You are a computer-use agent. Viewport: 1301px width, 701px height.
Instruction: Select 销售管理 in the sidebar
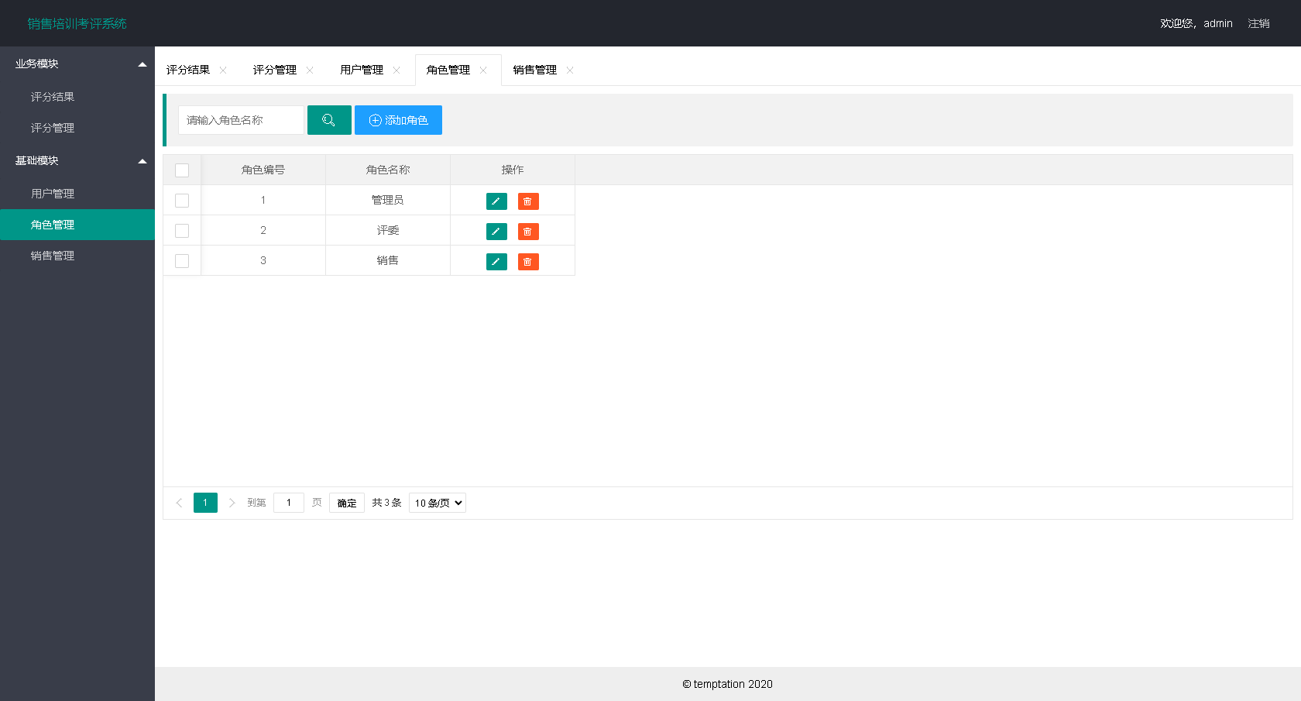click(52, 255)
